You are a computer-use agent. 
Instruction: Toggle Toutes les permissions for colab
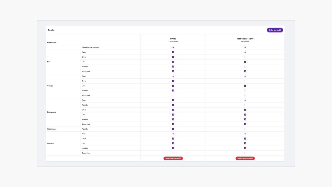173,47
